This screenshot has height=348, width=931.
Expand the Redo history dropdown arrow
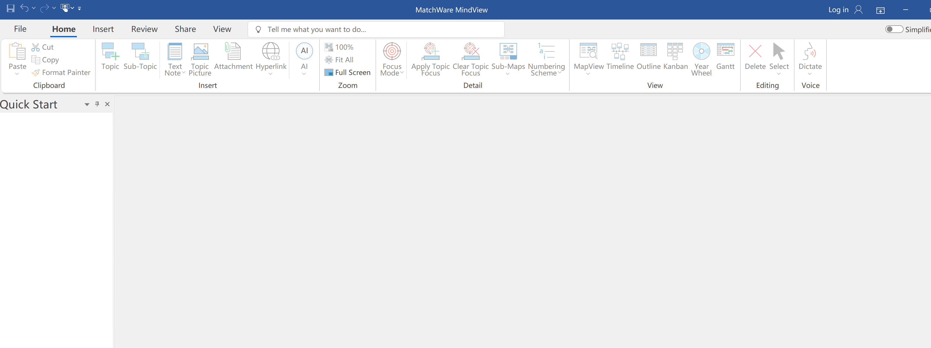54,8
